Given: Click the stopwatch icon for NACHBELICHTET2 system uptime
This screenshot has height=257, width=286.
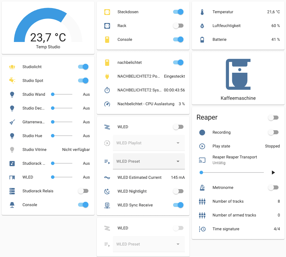Looking at the screenshot, I should pyautogui.click(x=107, y=90).
